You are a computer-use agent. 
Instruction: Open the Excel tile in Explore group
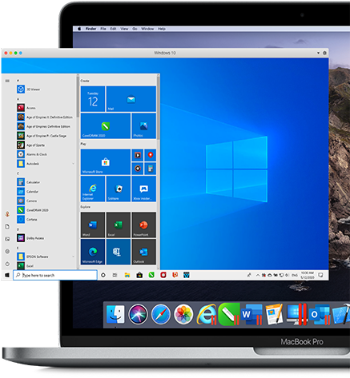(119, 225)
